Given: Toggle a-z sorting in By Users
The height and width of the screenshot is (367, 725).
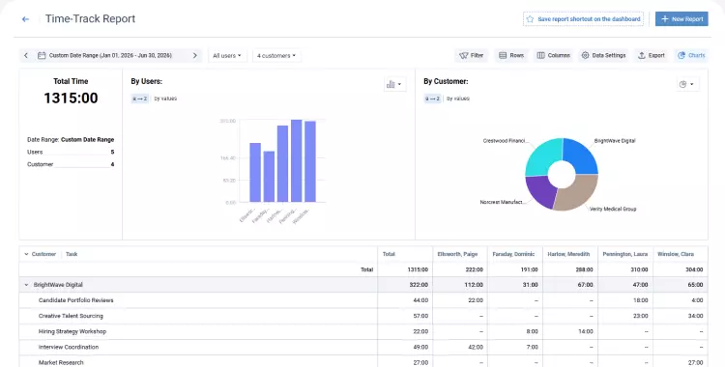Looking at the screenshot, I should 139,99.
